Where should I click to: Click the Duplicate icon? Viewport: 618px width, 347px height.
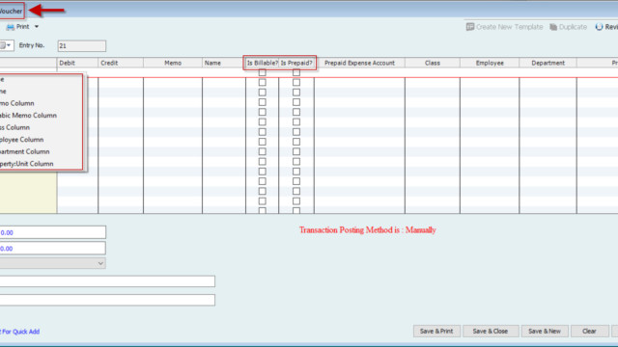tap(553, 27)
